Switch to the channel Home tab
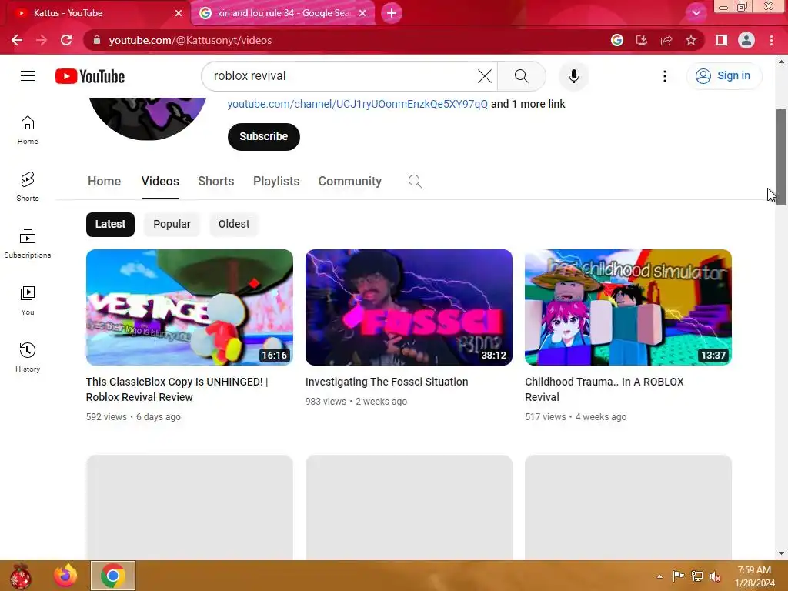This screenshot has width=788, height=591. (x=104, y=182)
